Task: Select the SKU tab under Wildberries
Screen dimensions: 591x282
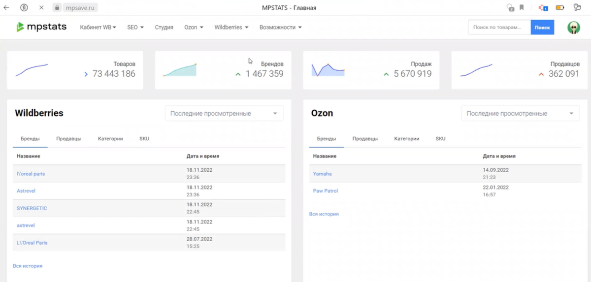Action: coord(144,139)
